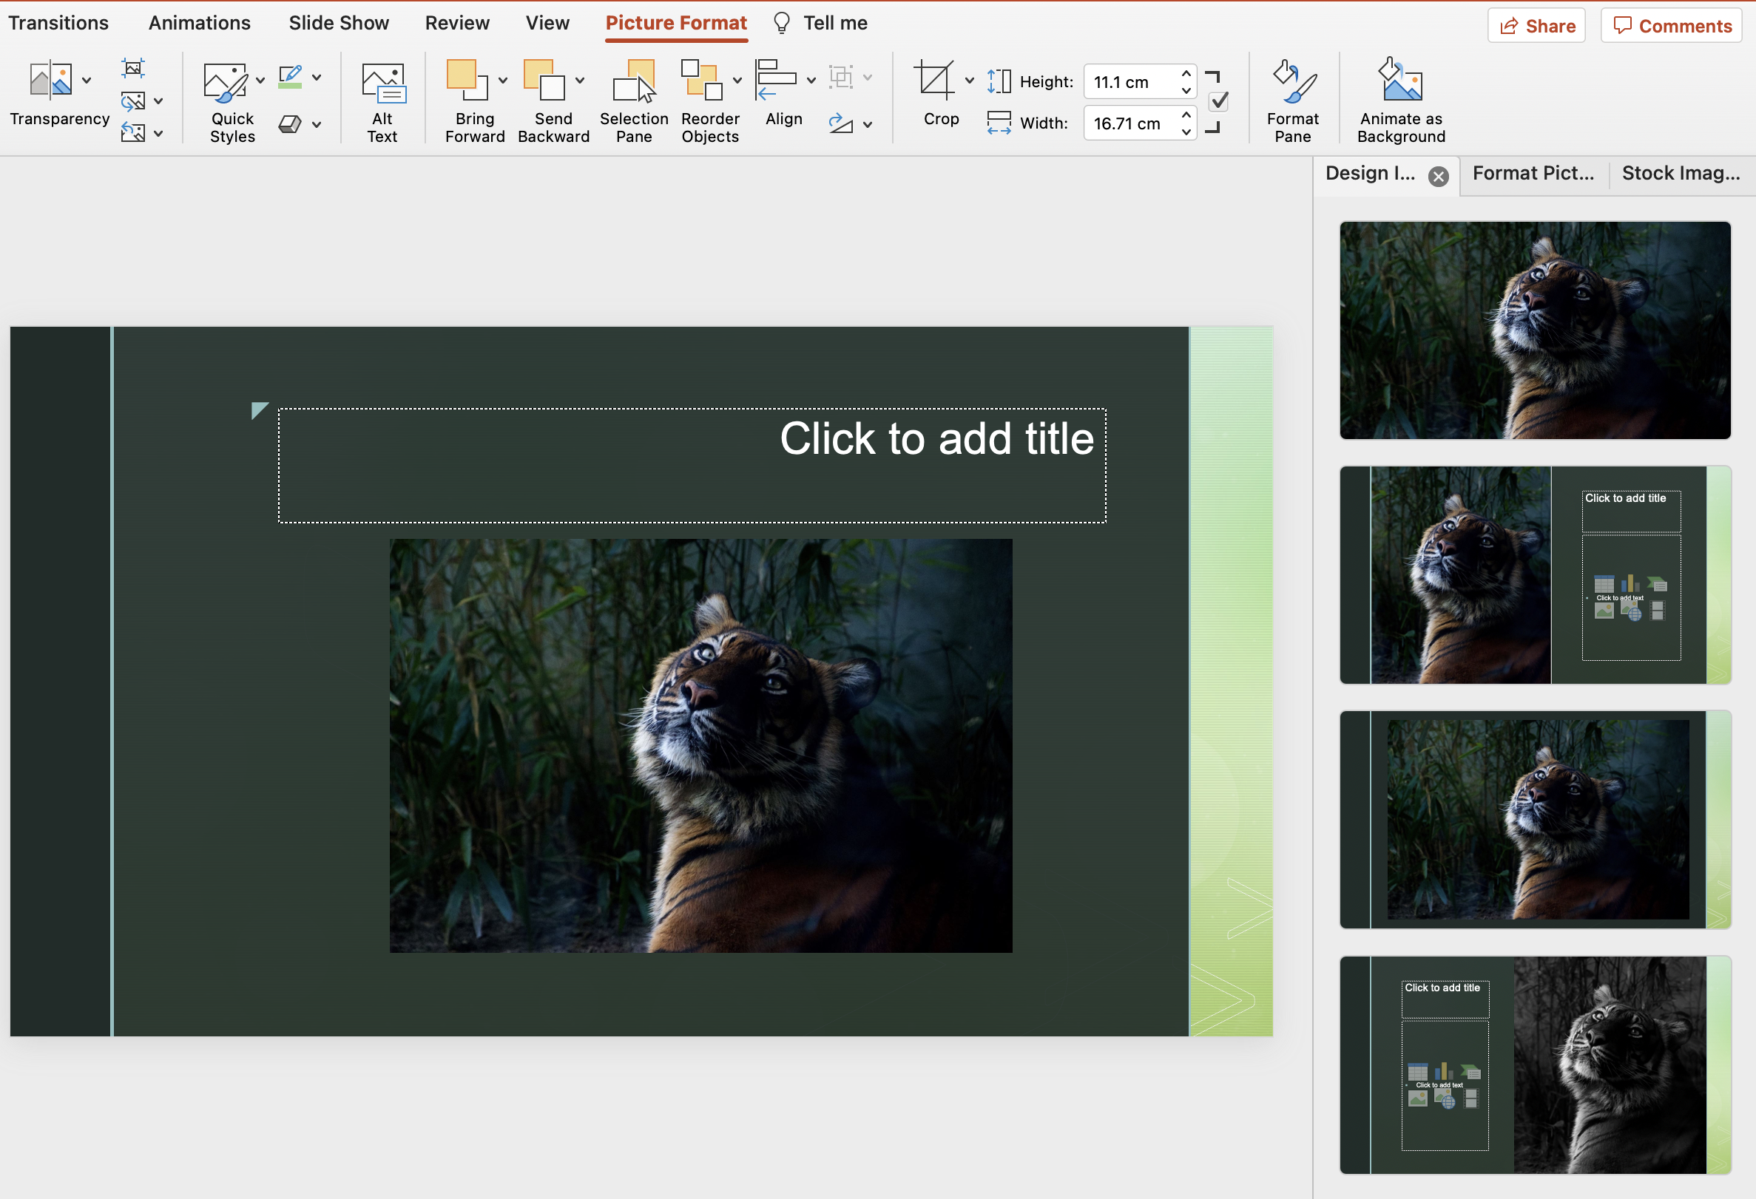Click Reorder Objects icon

click(702, 80)
